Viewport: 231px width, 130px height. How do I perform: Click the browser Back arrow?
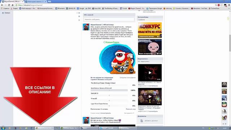(x=2, y=5)
